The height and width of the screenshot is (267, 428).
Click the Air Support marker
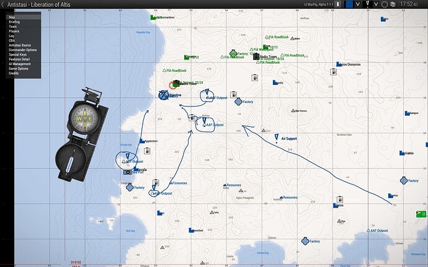277,138
